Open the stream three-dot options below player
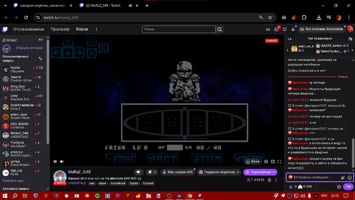This screenshot has width=355, height=200. [276, 180]
